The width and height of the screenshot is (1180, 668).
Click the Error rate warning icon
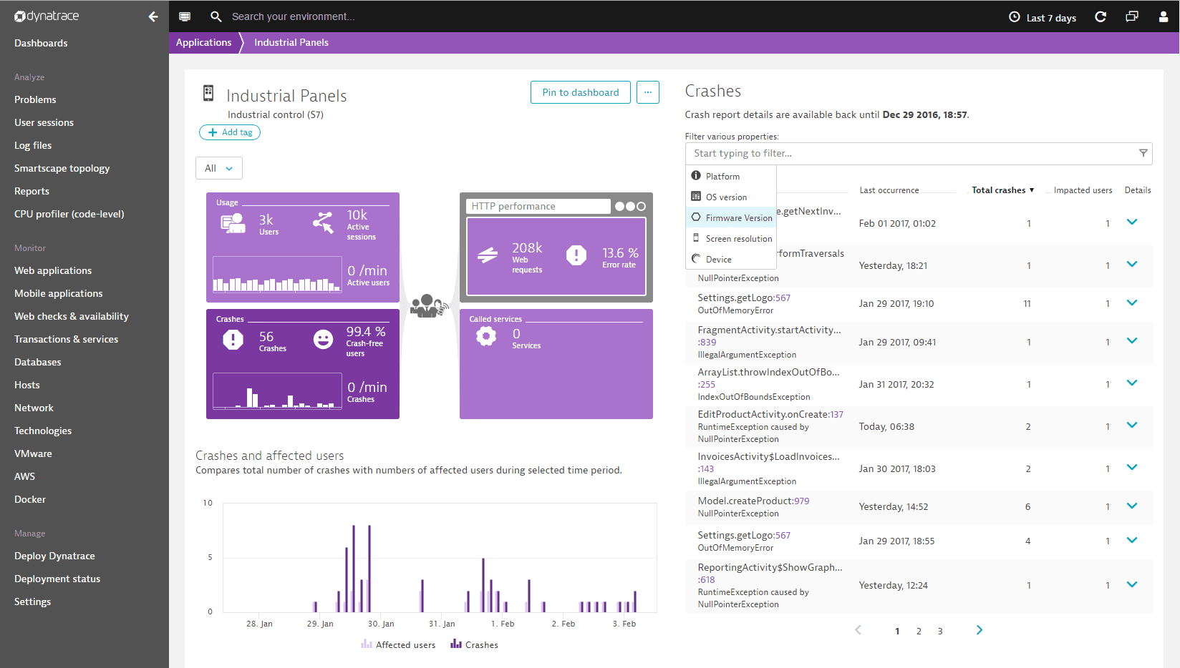(x=576, y=255)
